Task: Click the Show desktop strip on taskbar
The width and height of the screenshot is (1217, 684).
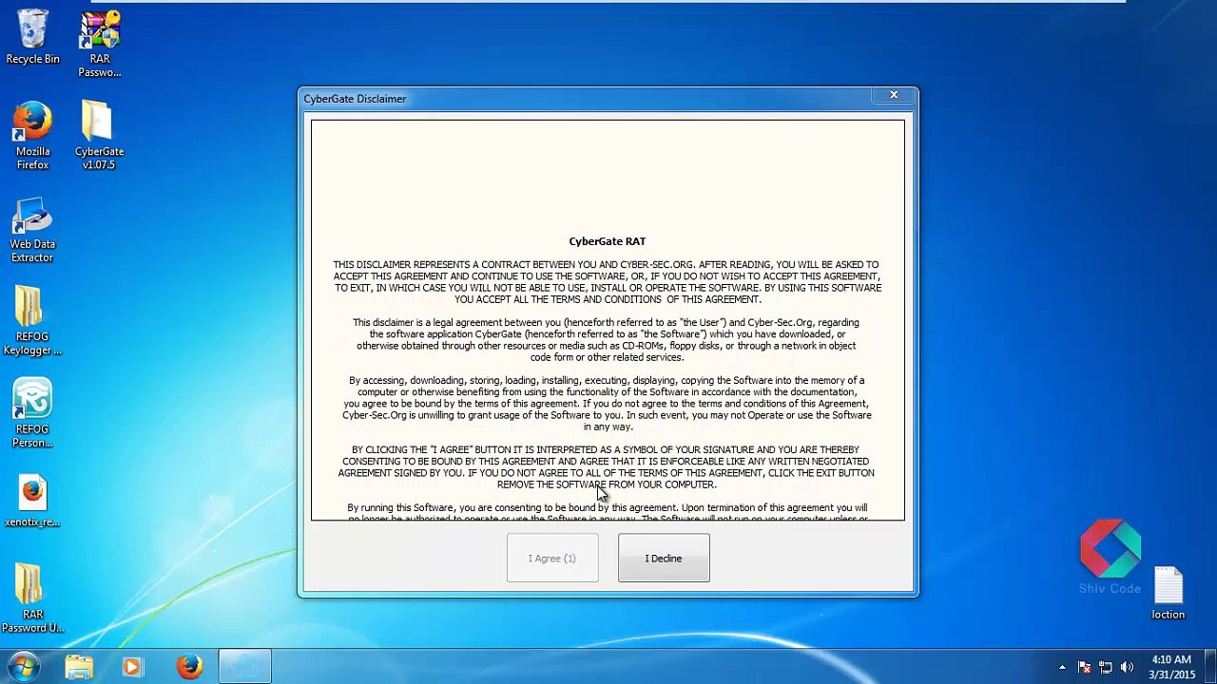Action: 1210,667
